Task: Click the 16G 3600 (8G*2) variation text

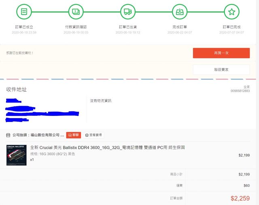Action: point(53,154)
